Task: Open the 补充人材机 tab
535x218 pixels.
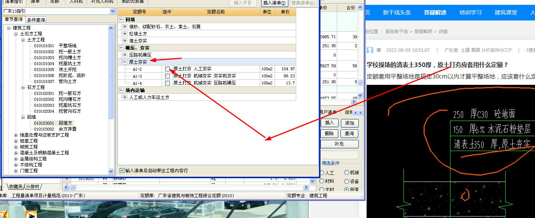Action: tap(102, 2)
